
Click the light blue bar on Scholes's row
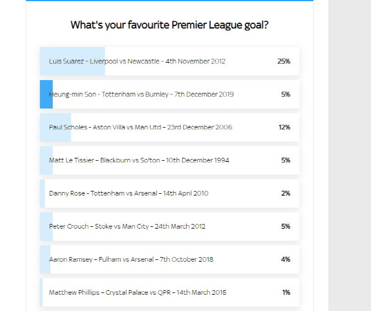point(56,128)
